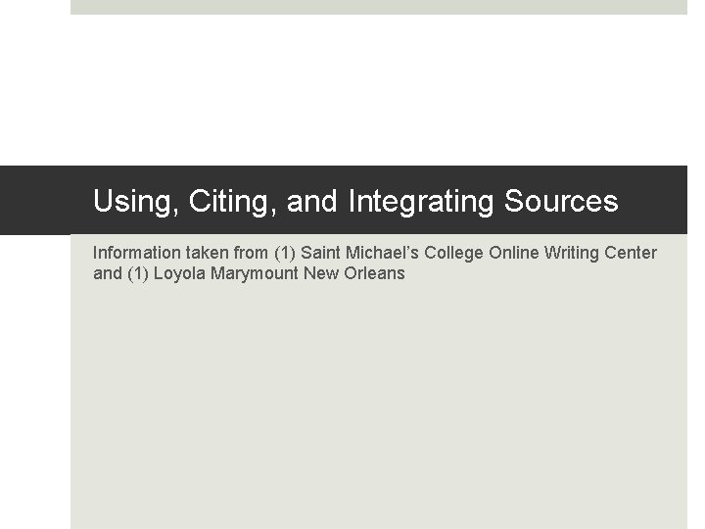
Task: Select the subtitle line starting with 'Information taken from'
Action: [x=374, y=253]
